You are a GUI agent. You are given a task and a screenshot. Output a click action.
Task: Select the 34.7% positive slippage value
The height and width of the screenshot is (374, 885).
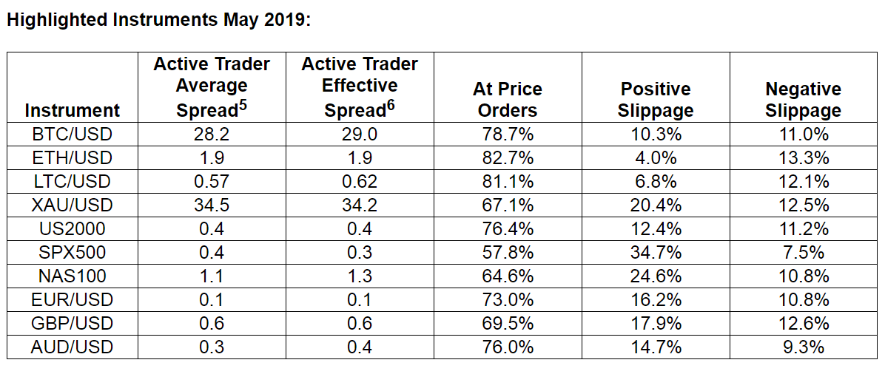(656, 253)
